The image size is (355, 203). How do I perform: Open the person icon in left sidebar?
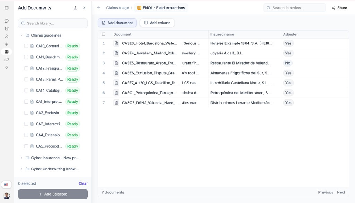click(x=7, y=36)
